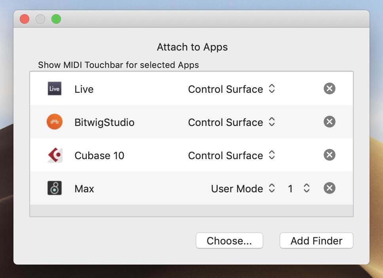Click the Add Finder button
This screenshot has height=278, width=383.
[316, 240]
